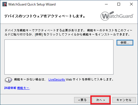
Task: Click the 詳細情報 label text
Action: (10, 88)
